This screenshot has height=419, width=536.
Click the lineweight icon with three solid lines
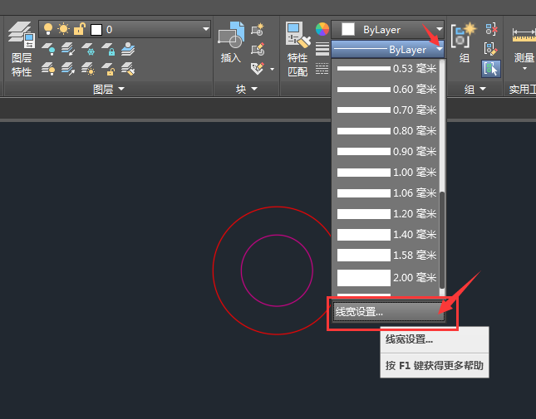(322, 49)
